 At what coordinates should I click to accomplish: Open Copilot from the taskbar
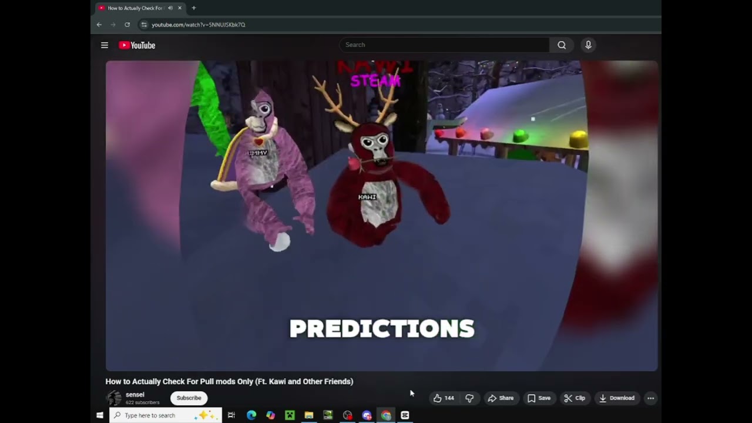pos(270,415)
